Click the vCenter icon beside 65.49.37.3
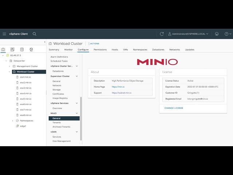 (8, 55)
